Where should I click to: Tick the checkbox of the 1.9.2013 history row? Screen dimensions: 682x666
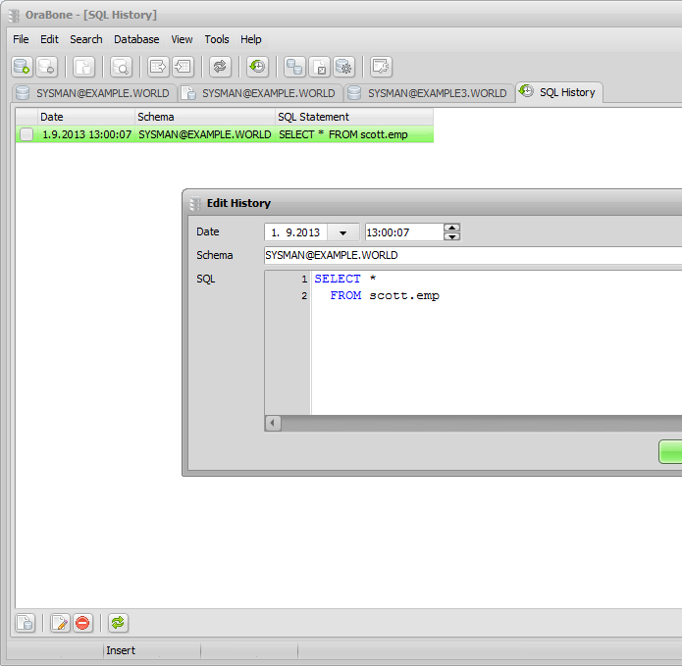click(x=26, y=134)
